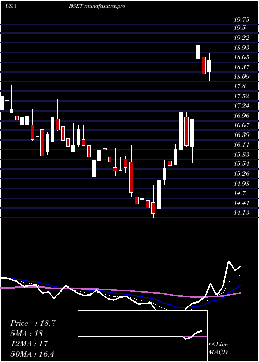The width and height of the screenshot is (259, 362).
Task: Click the 16.11 price axis label
Action: click(241, 144)
